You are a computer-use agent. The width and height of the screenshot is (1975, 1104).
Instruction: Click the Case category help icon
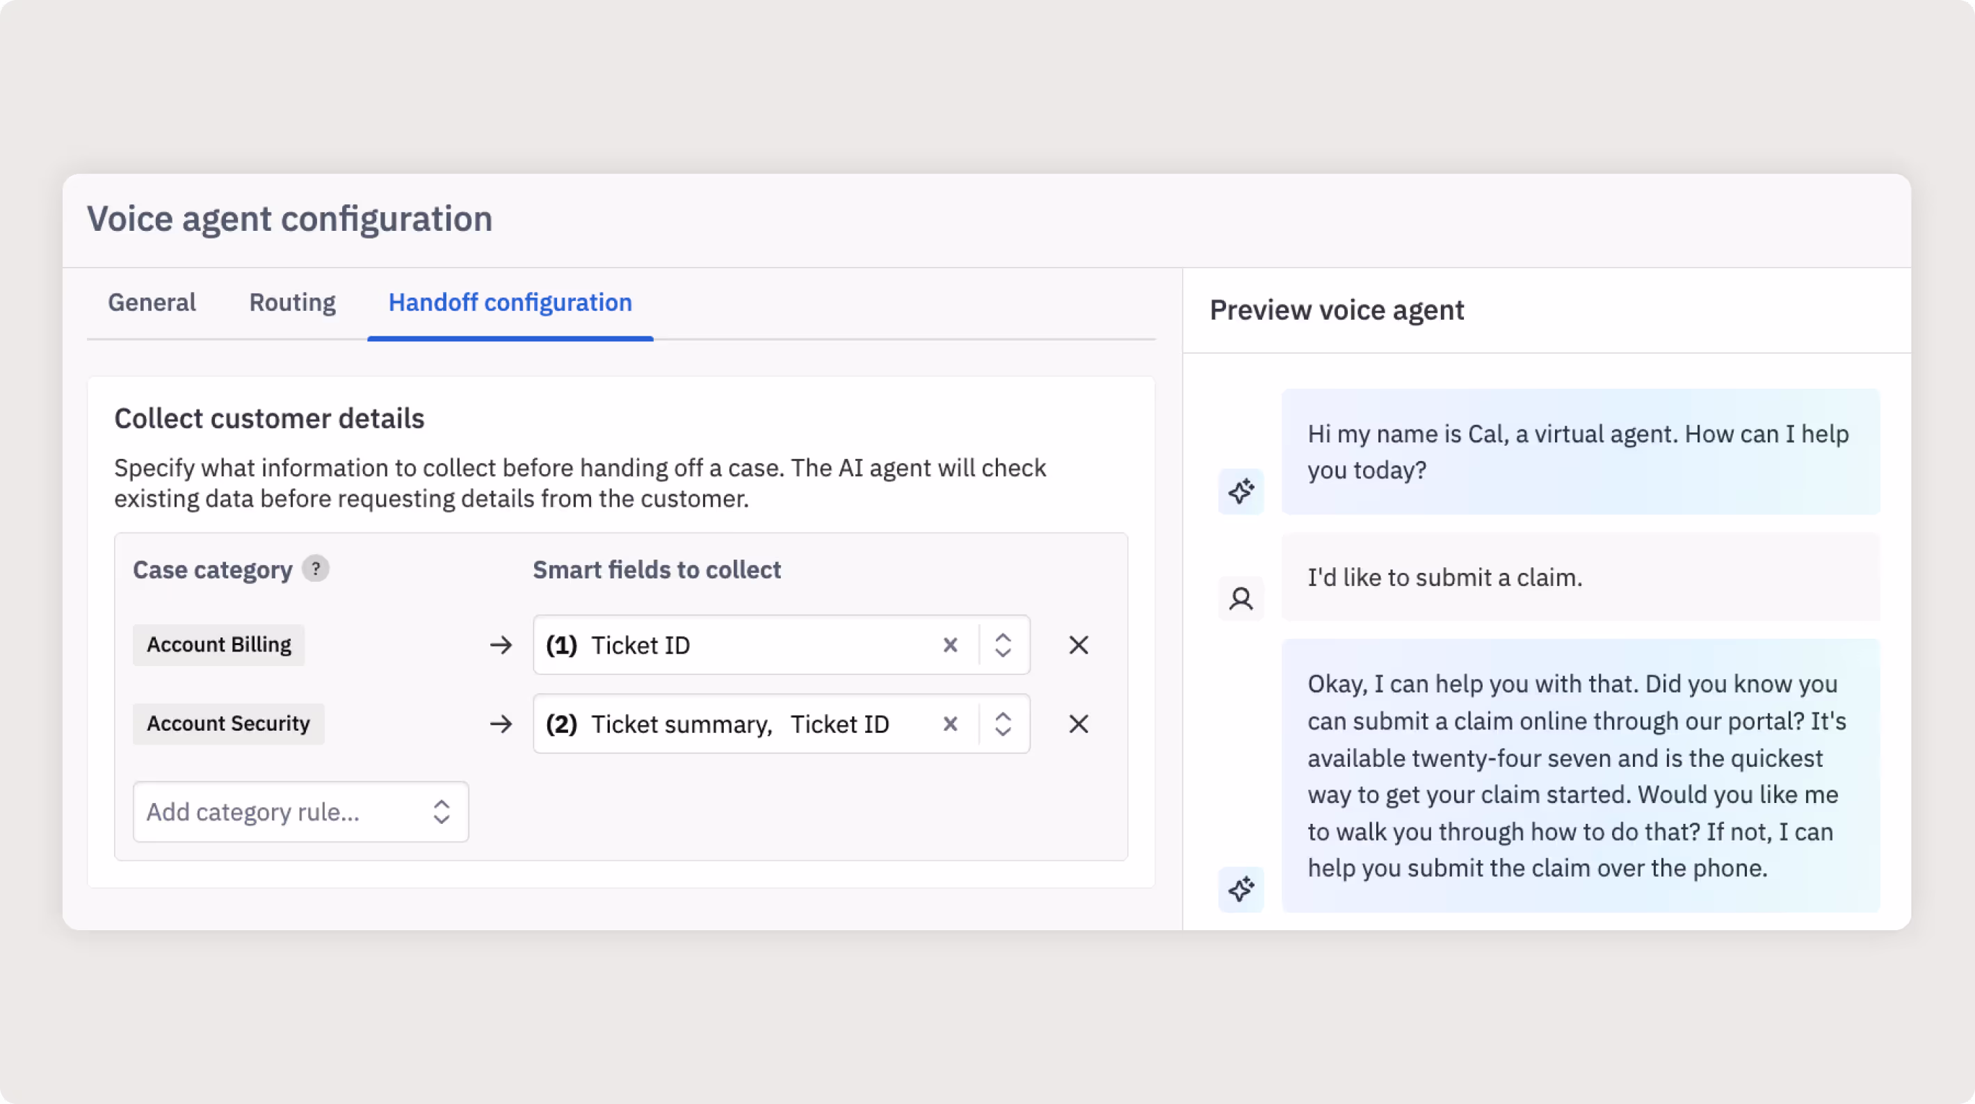(315, 569)
